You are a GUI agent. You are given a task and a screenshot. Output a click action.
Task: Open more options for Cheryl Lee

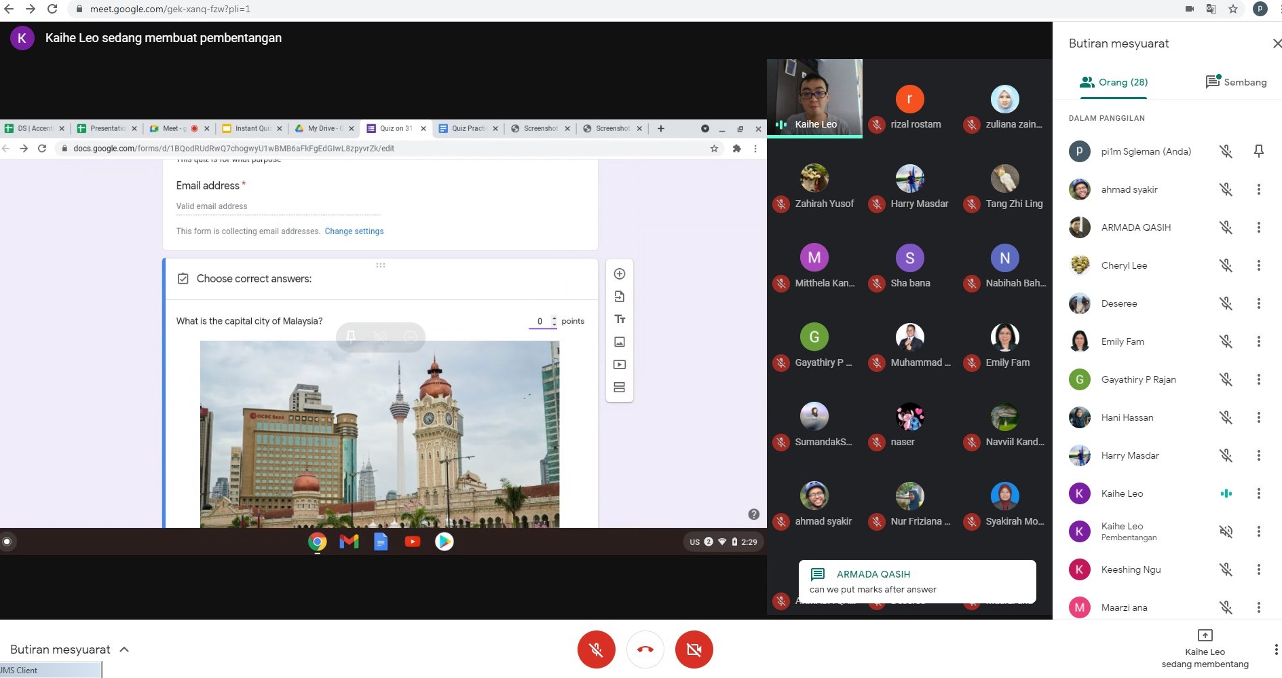[1258, 265]
